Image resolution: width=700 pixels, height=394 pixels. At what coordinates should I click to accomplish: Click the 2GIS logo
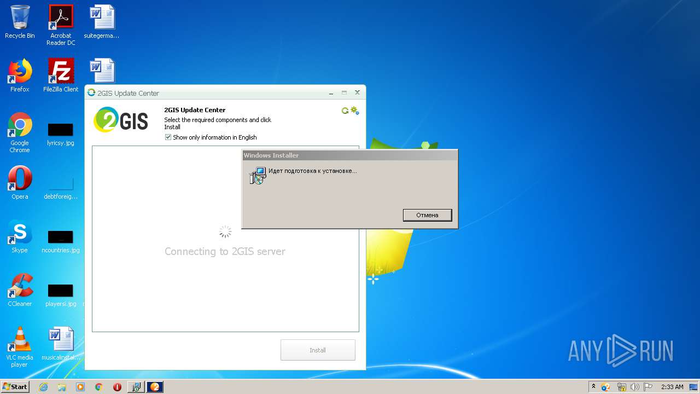[x=121, y=119]
